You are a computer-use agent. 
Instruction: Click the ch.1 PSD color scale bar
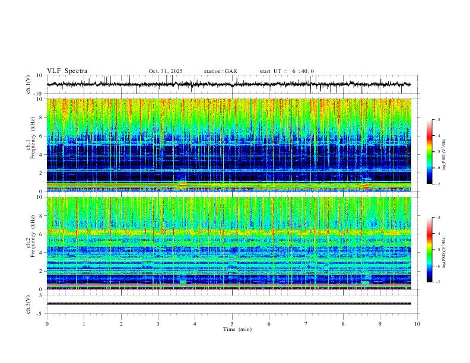(x=430, y=152)
